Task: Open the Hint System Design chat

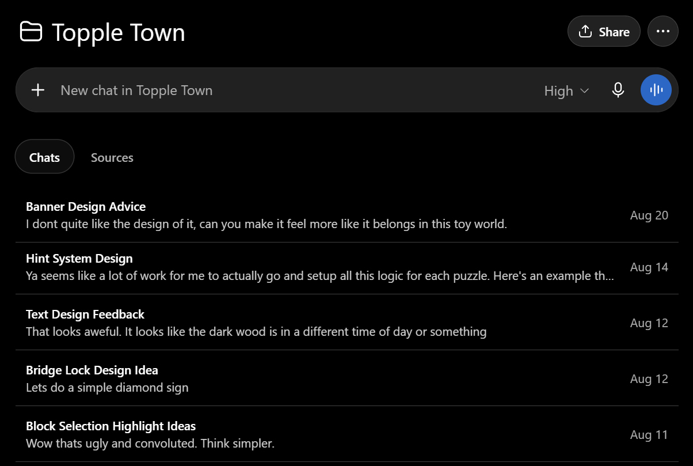Action: [346, 267]
